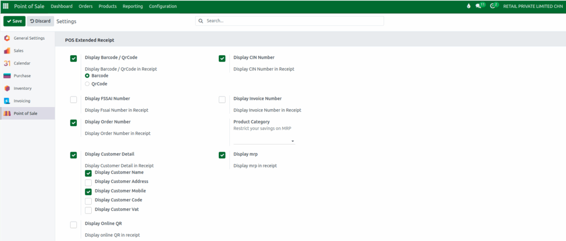This screenshot has width=566, height=241.
Task: Click 'Restrict your savings on MRP' text
Action: (x=261, y=128)
